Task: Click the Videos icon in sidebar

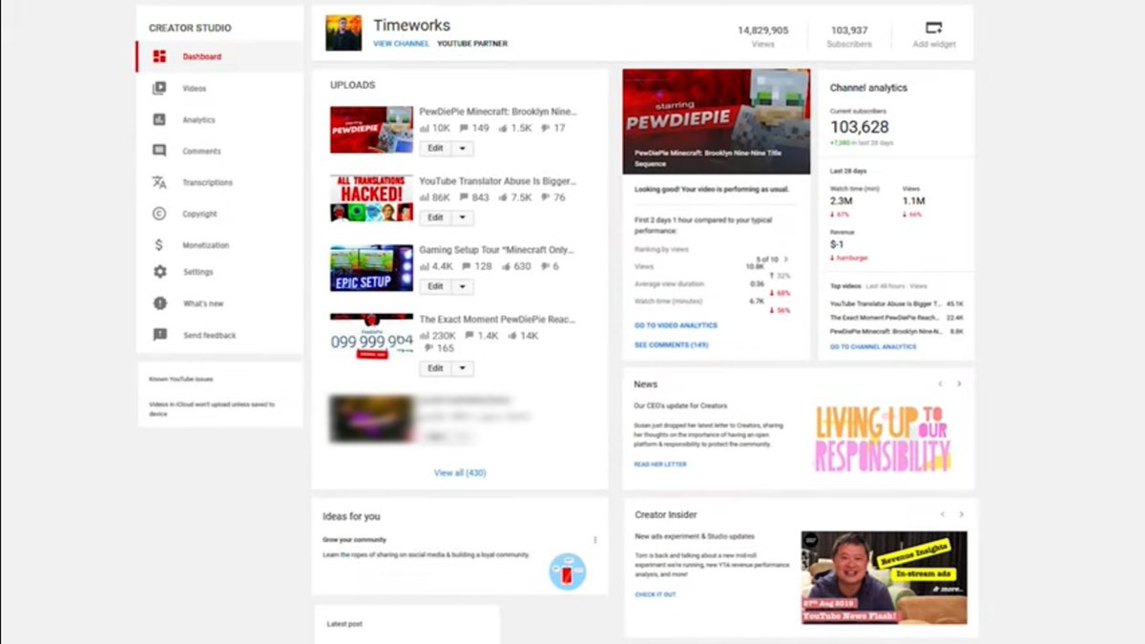Action: (159, 88)
